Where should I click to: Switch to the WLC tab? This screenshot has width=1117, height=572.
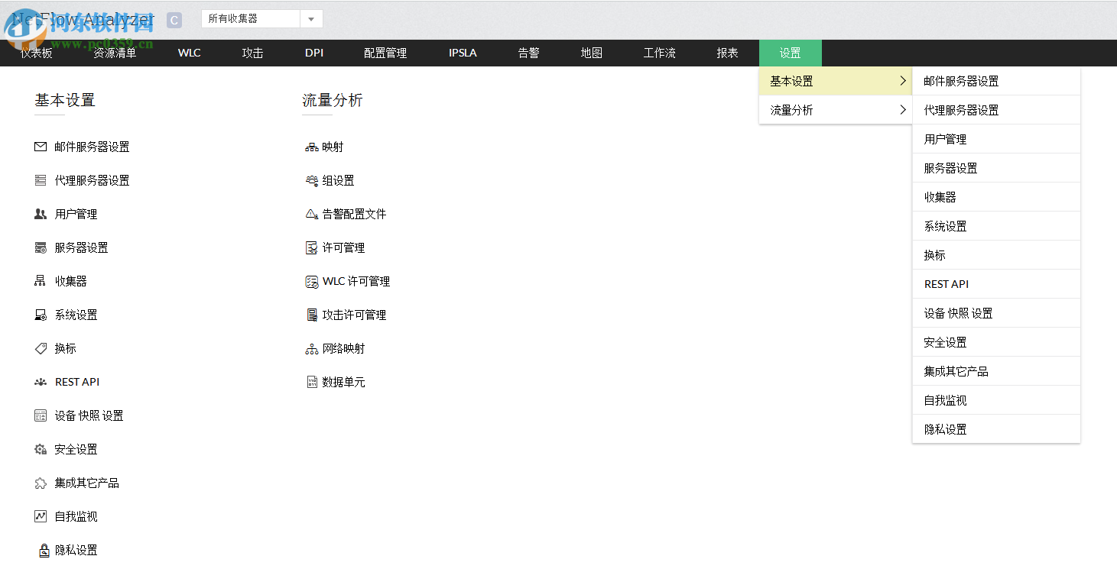[x=190, y=53]
